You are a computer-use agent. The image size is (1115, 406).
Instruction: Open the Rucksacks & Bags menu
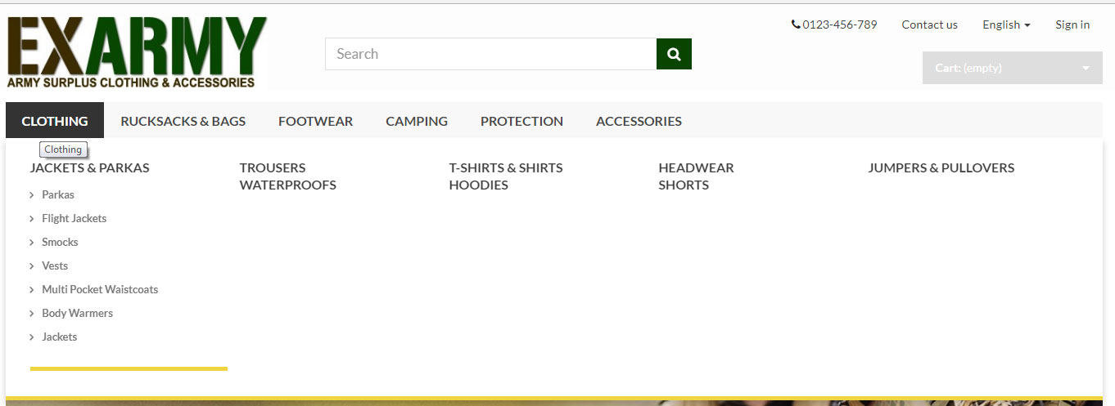[183, 121]
